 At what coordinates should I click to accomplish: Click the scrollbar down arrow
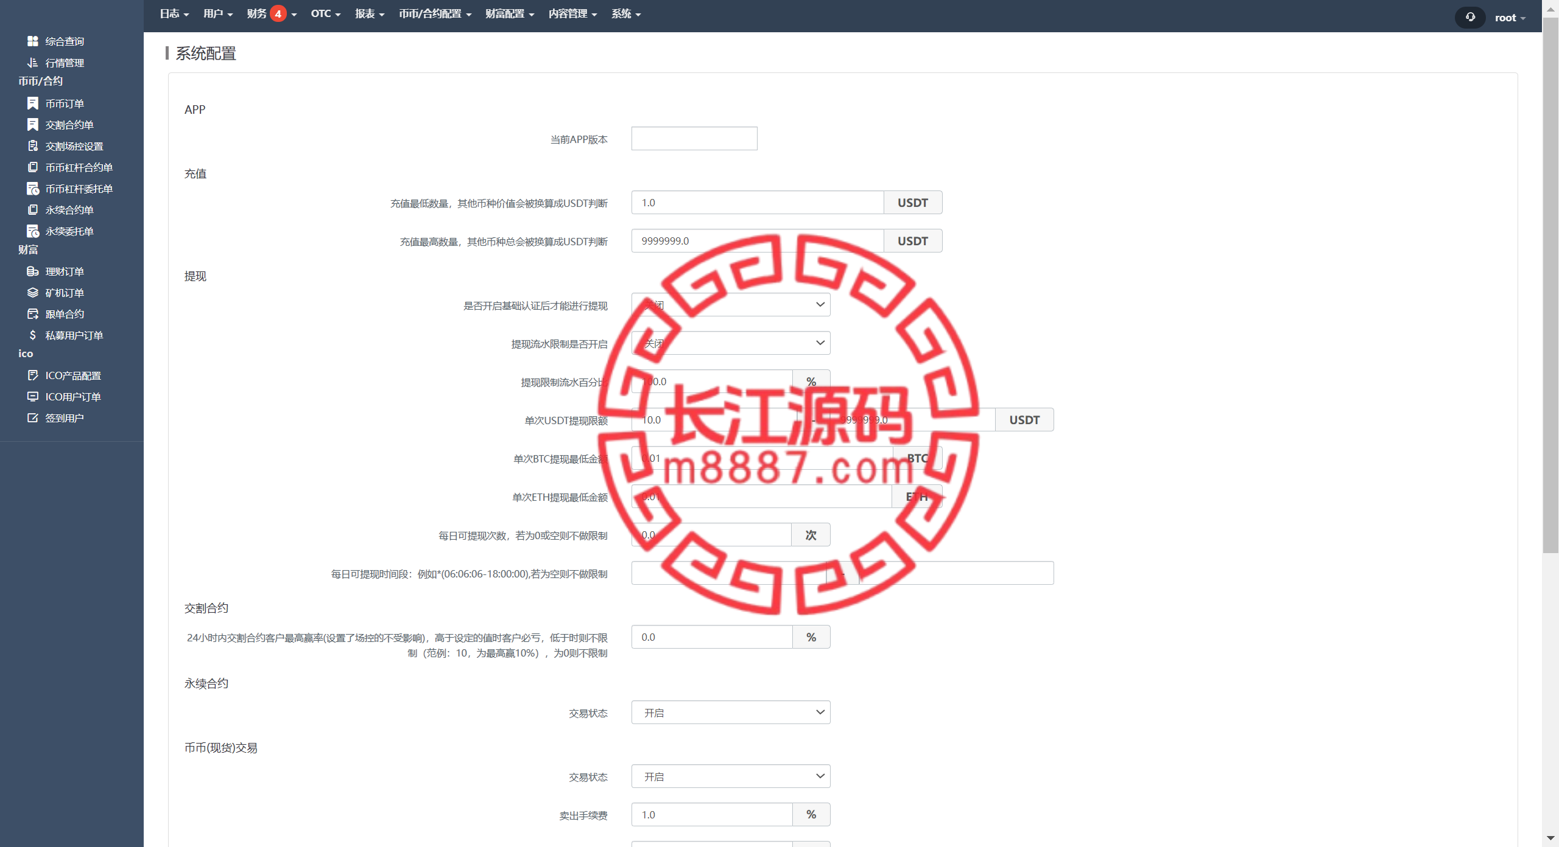tap(1550, 838)
